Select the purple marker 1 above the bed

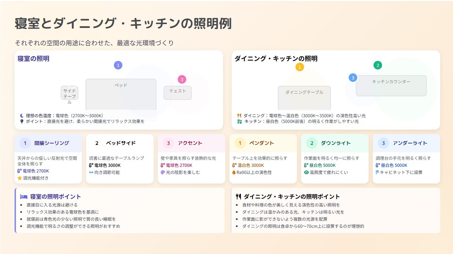[118, 65]
